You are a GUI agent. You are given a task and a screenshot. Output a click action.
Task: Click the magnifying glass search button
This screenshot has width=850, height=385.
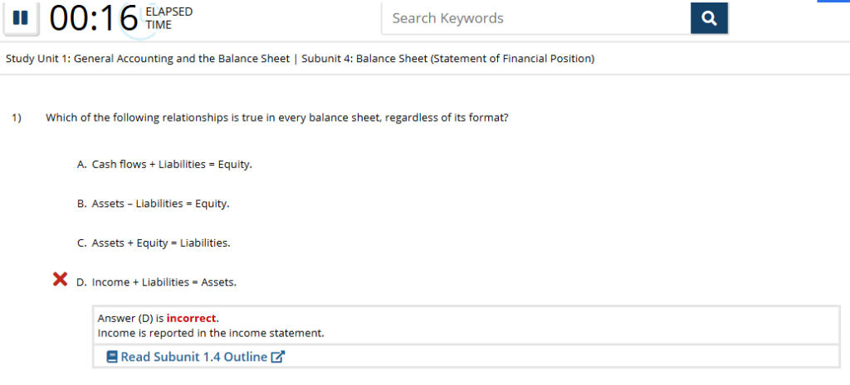point(708,18)
